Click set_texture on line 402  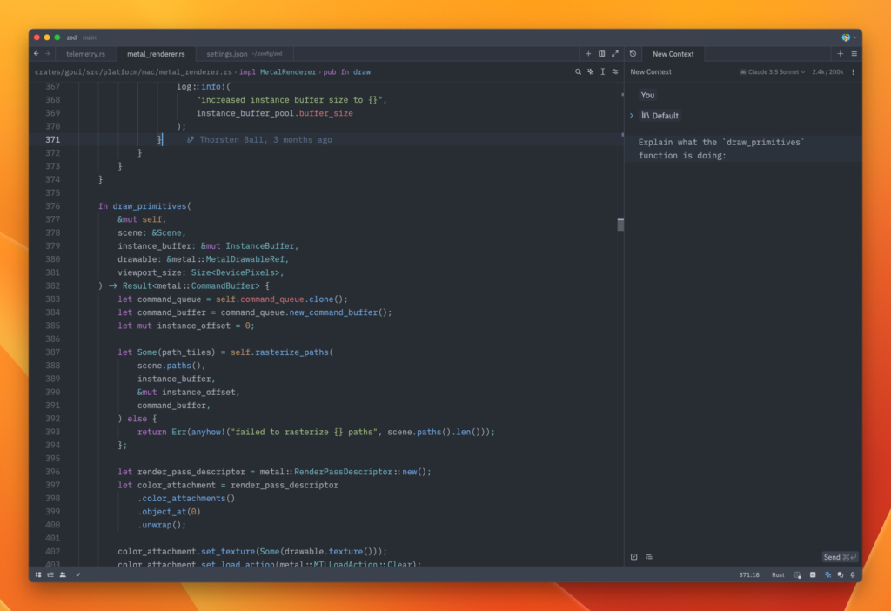click(228, 551)
